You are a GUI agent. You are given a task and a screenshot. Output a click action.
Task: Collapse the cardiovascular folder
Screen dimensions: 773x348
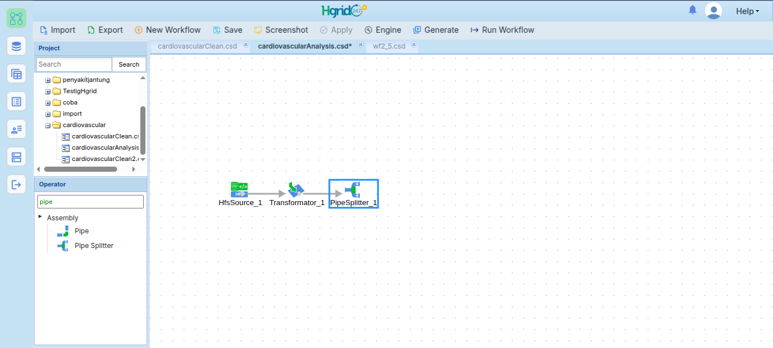pyautogui.click(x=48, y=125)
